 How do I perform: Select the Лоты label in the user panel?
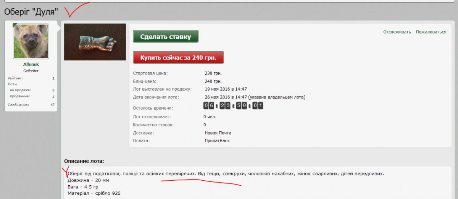click(12, 84)
